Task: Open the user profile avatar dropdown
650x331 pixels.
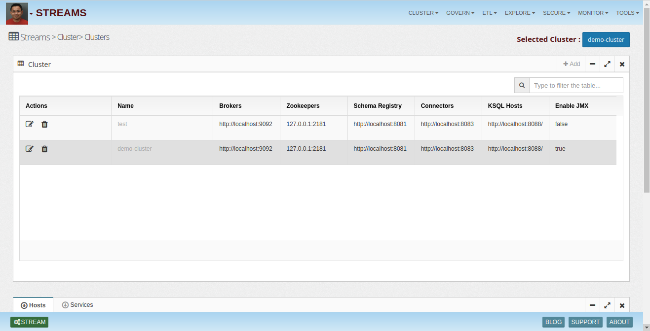Action: 19,13
